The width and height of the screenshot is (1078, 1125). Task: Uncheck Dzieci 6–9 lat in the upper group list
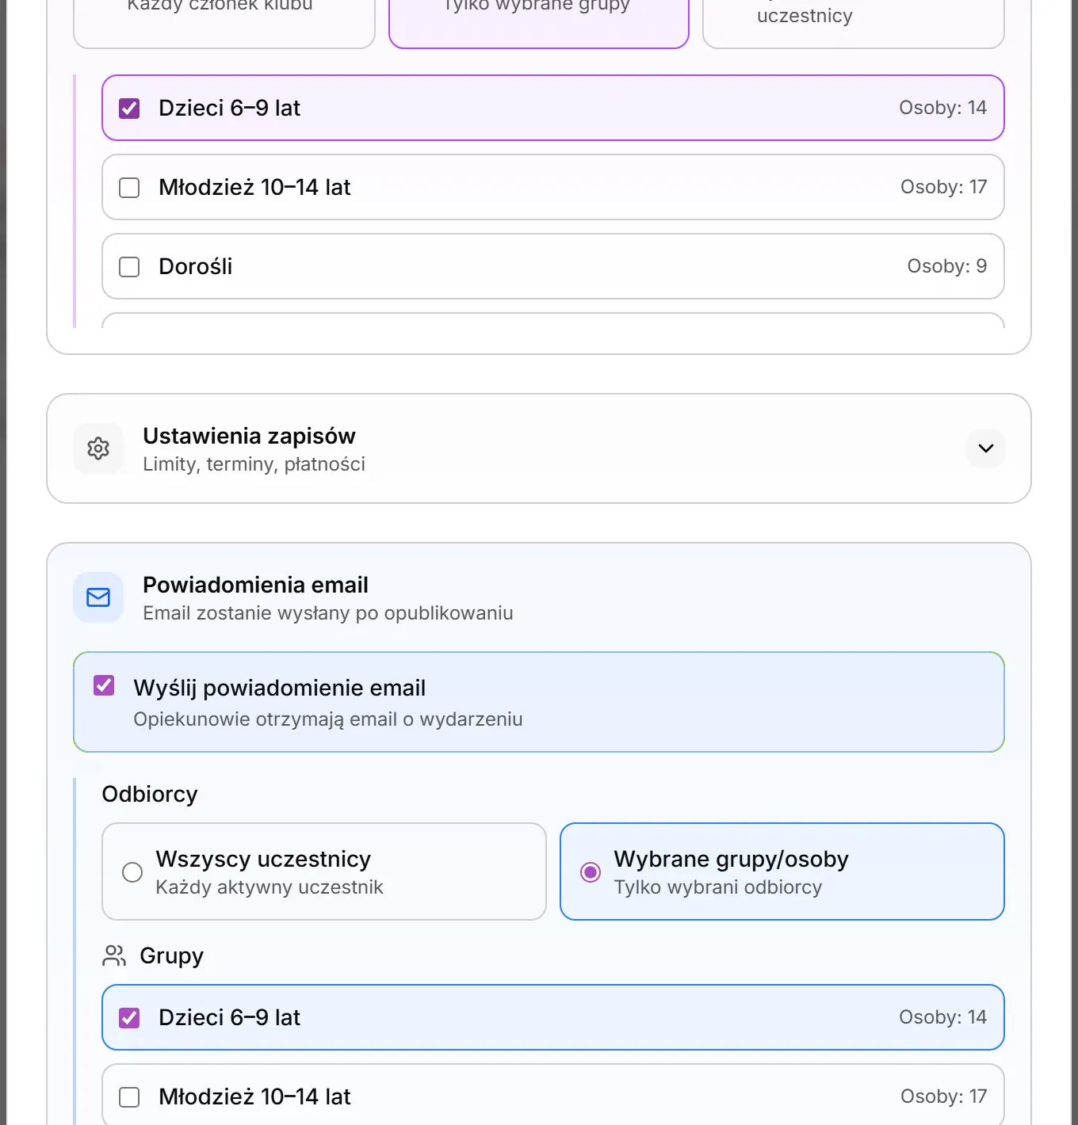129,108
